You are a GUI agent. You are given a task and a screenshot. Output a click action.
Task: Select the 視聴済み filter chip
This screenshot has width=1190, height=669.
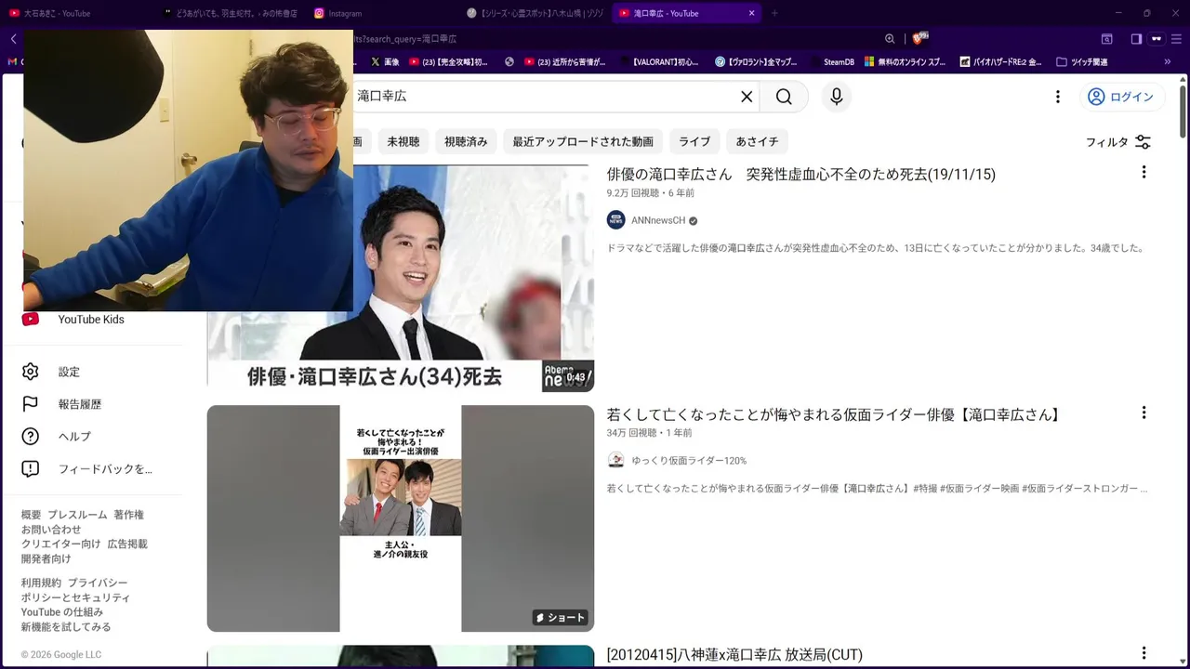[x=466, y=142]
